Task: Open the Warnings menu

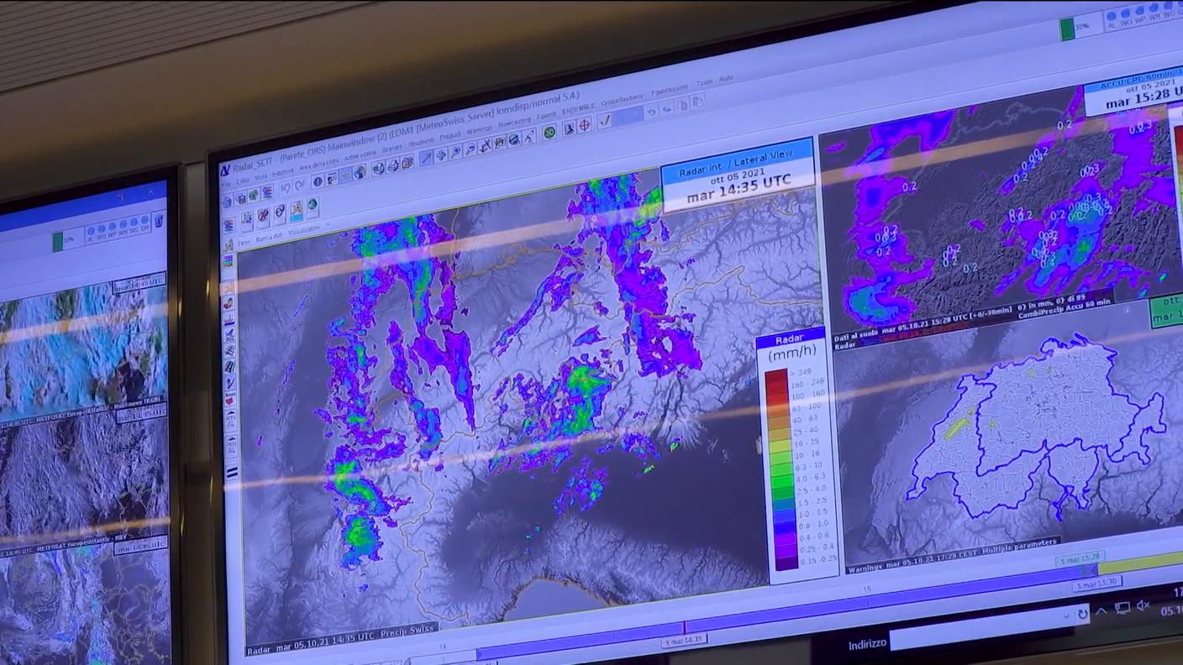Action: point(479,130)
